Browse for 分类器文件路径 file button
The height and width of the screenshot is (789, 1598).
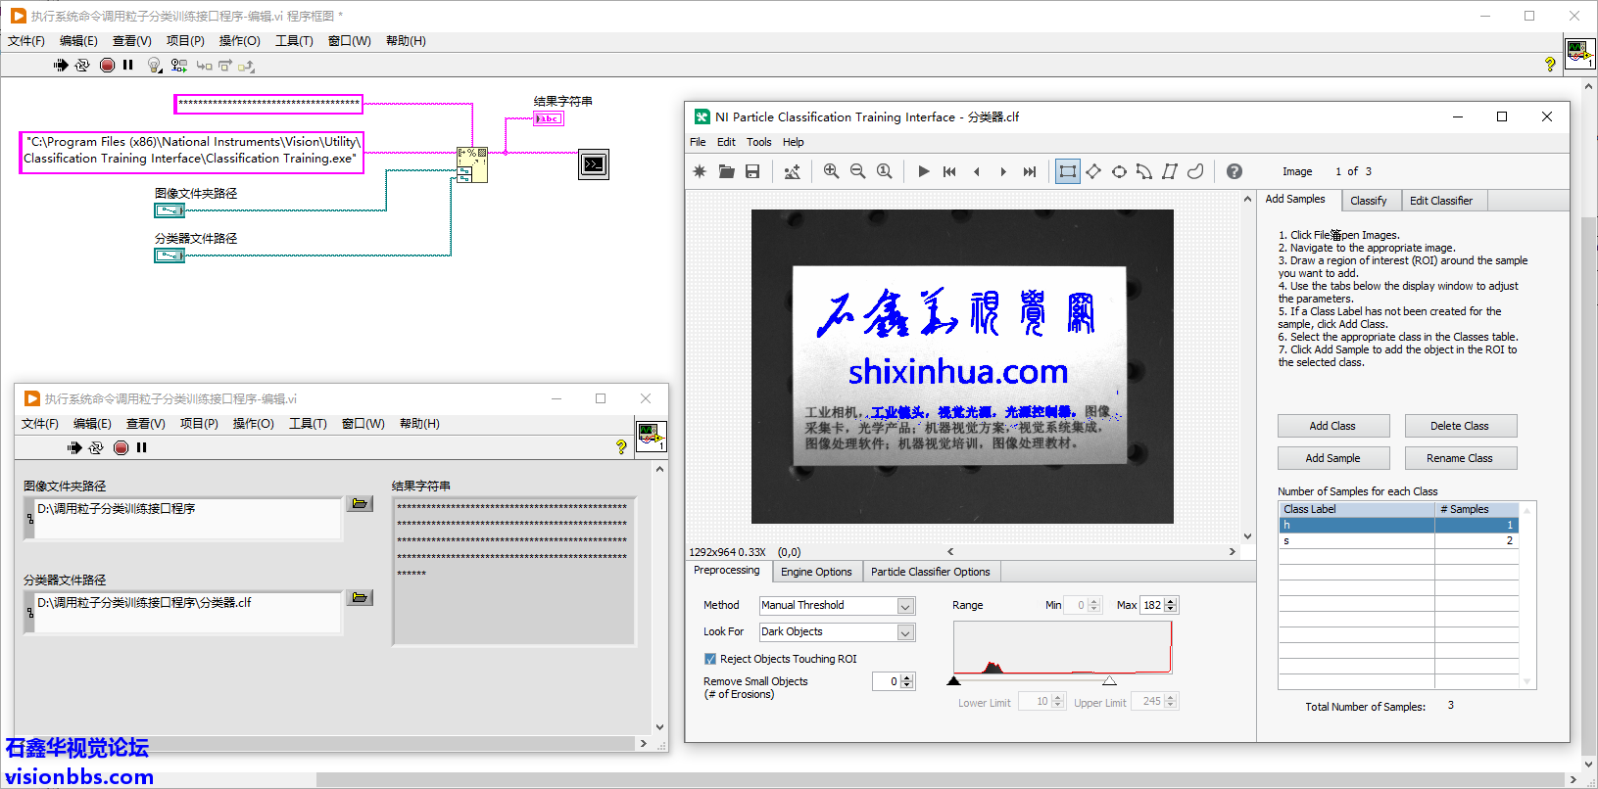click(361, 597)
